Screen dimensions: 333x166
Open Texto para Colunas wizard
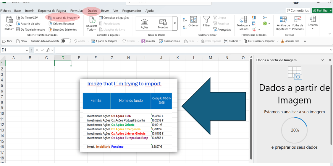243,24
